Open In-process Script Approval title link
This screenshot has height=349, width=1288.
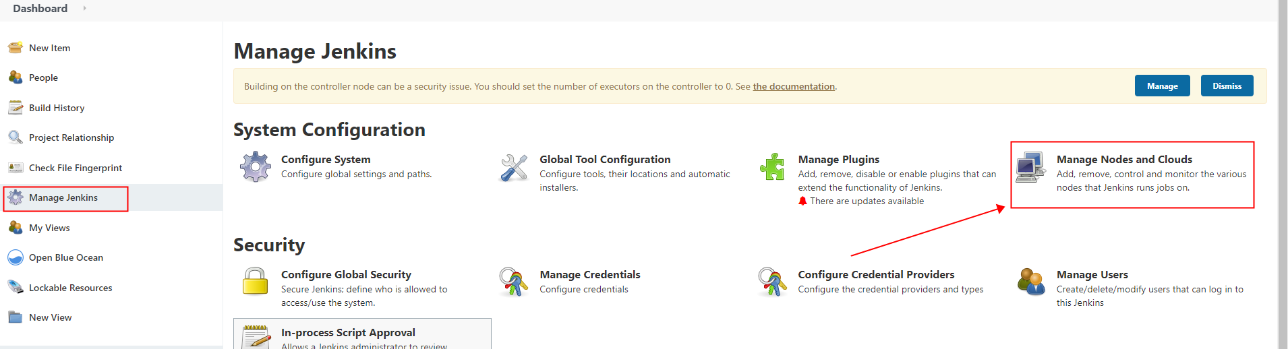pos(348,332)
